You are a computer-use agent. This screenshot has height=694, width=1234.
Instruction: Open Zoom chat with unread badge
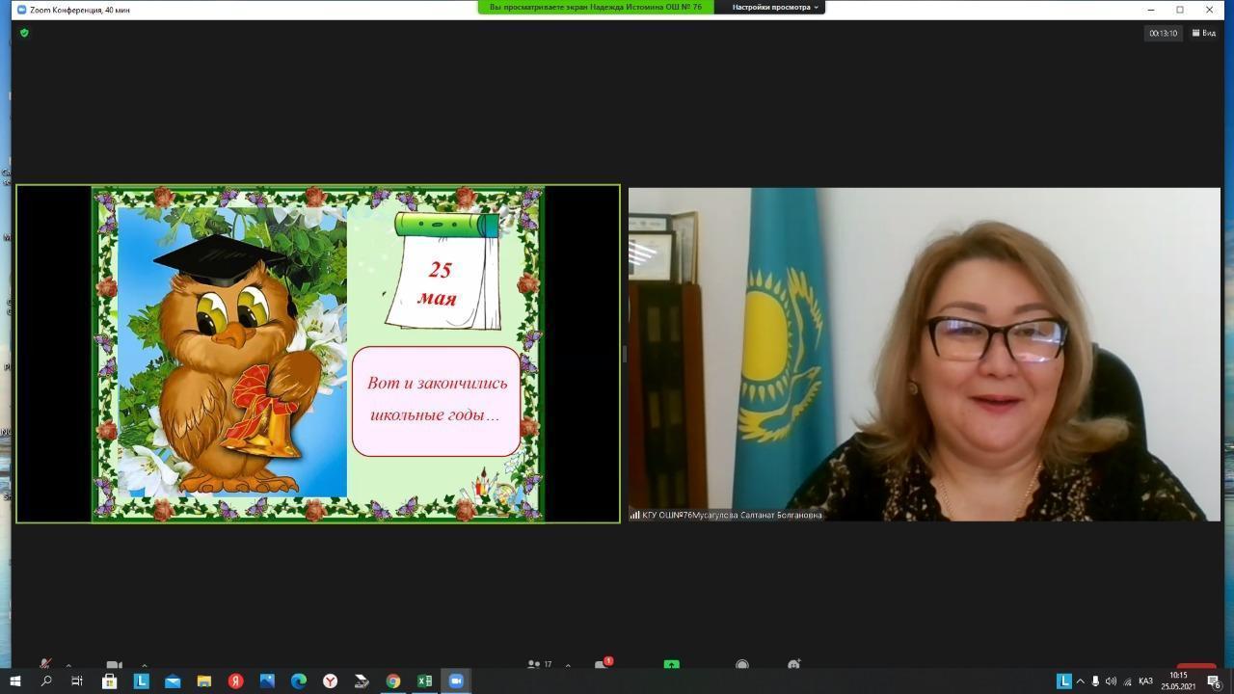[x=602, y=665]
